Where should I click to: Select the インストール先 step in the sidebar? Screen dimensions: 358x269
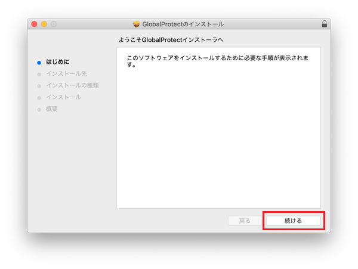click(x=66, y=74)
